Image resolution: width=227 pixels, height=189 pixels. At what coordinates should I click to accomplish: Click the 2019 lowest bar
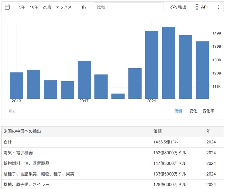click(x=118, y=96)
